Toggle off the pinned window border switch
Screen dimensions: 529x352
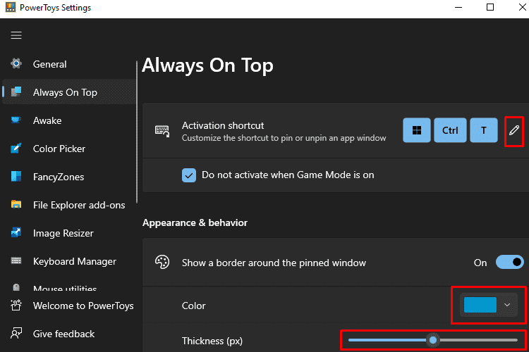click(x=510, y=262)
